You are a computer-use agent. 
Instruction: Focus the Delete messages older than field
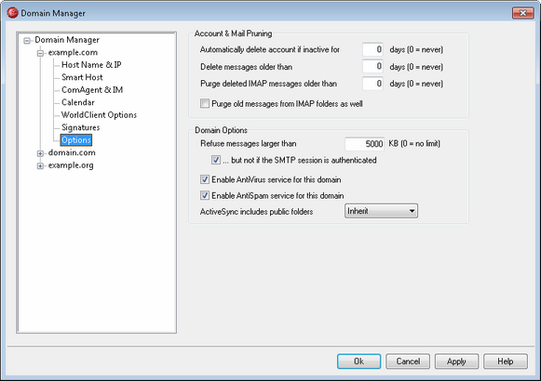coord(372,66)
